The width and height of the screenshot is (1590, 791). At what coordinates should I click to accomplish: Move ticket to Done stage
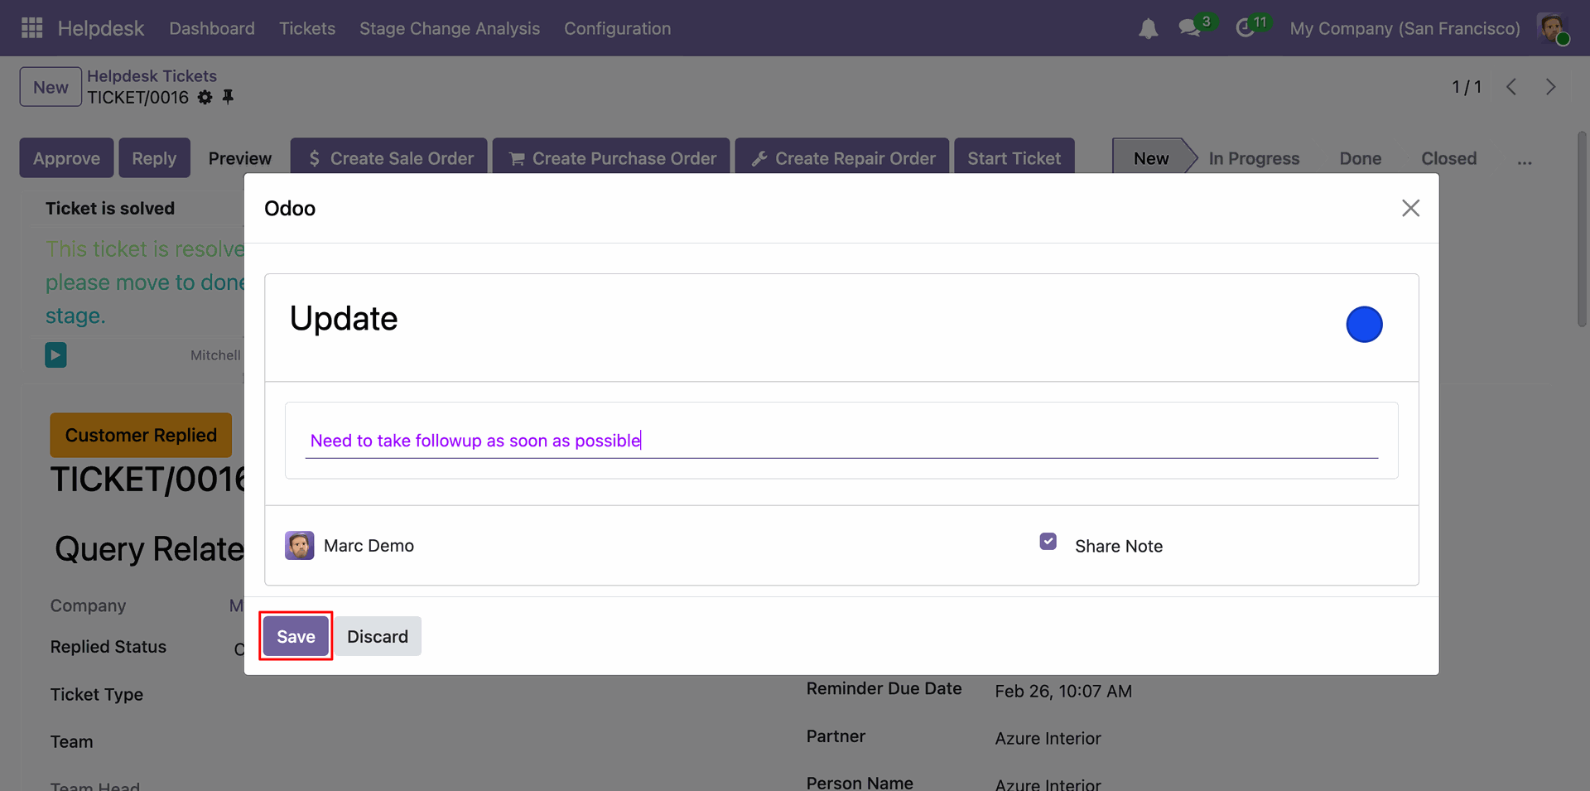pyautogui.click(x=1361, y=158)
